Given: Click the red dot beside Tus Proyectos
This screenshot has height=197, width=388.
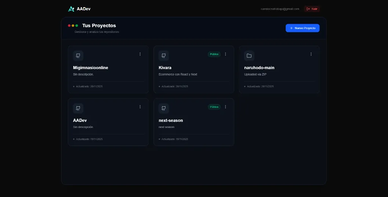Looking at the screenshot, I should click(69, 26).
